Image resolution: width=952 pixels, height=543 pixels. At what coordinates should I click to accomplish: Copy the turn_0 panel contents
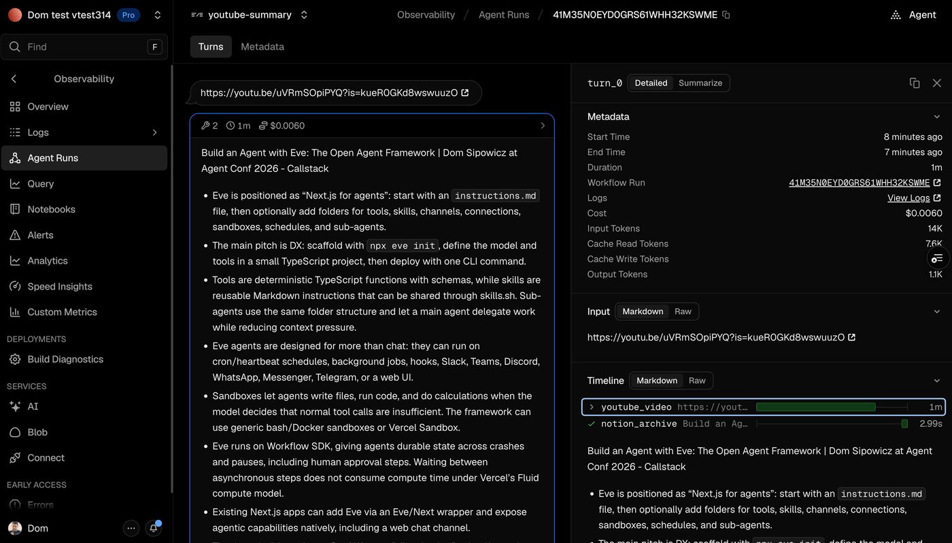pos(915,83)
